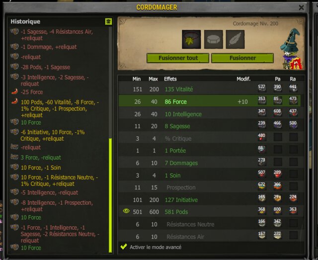Clear history with the trash icon

(x=108, y=21)
